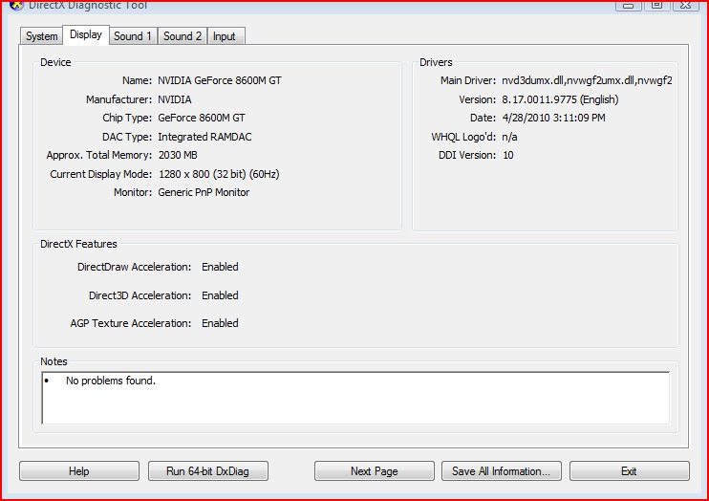
Task: Click the Main Driver file name value
Action: [587, 81]
